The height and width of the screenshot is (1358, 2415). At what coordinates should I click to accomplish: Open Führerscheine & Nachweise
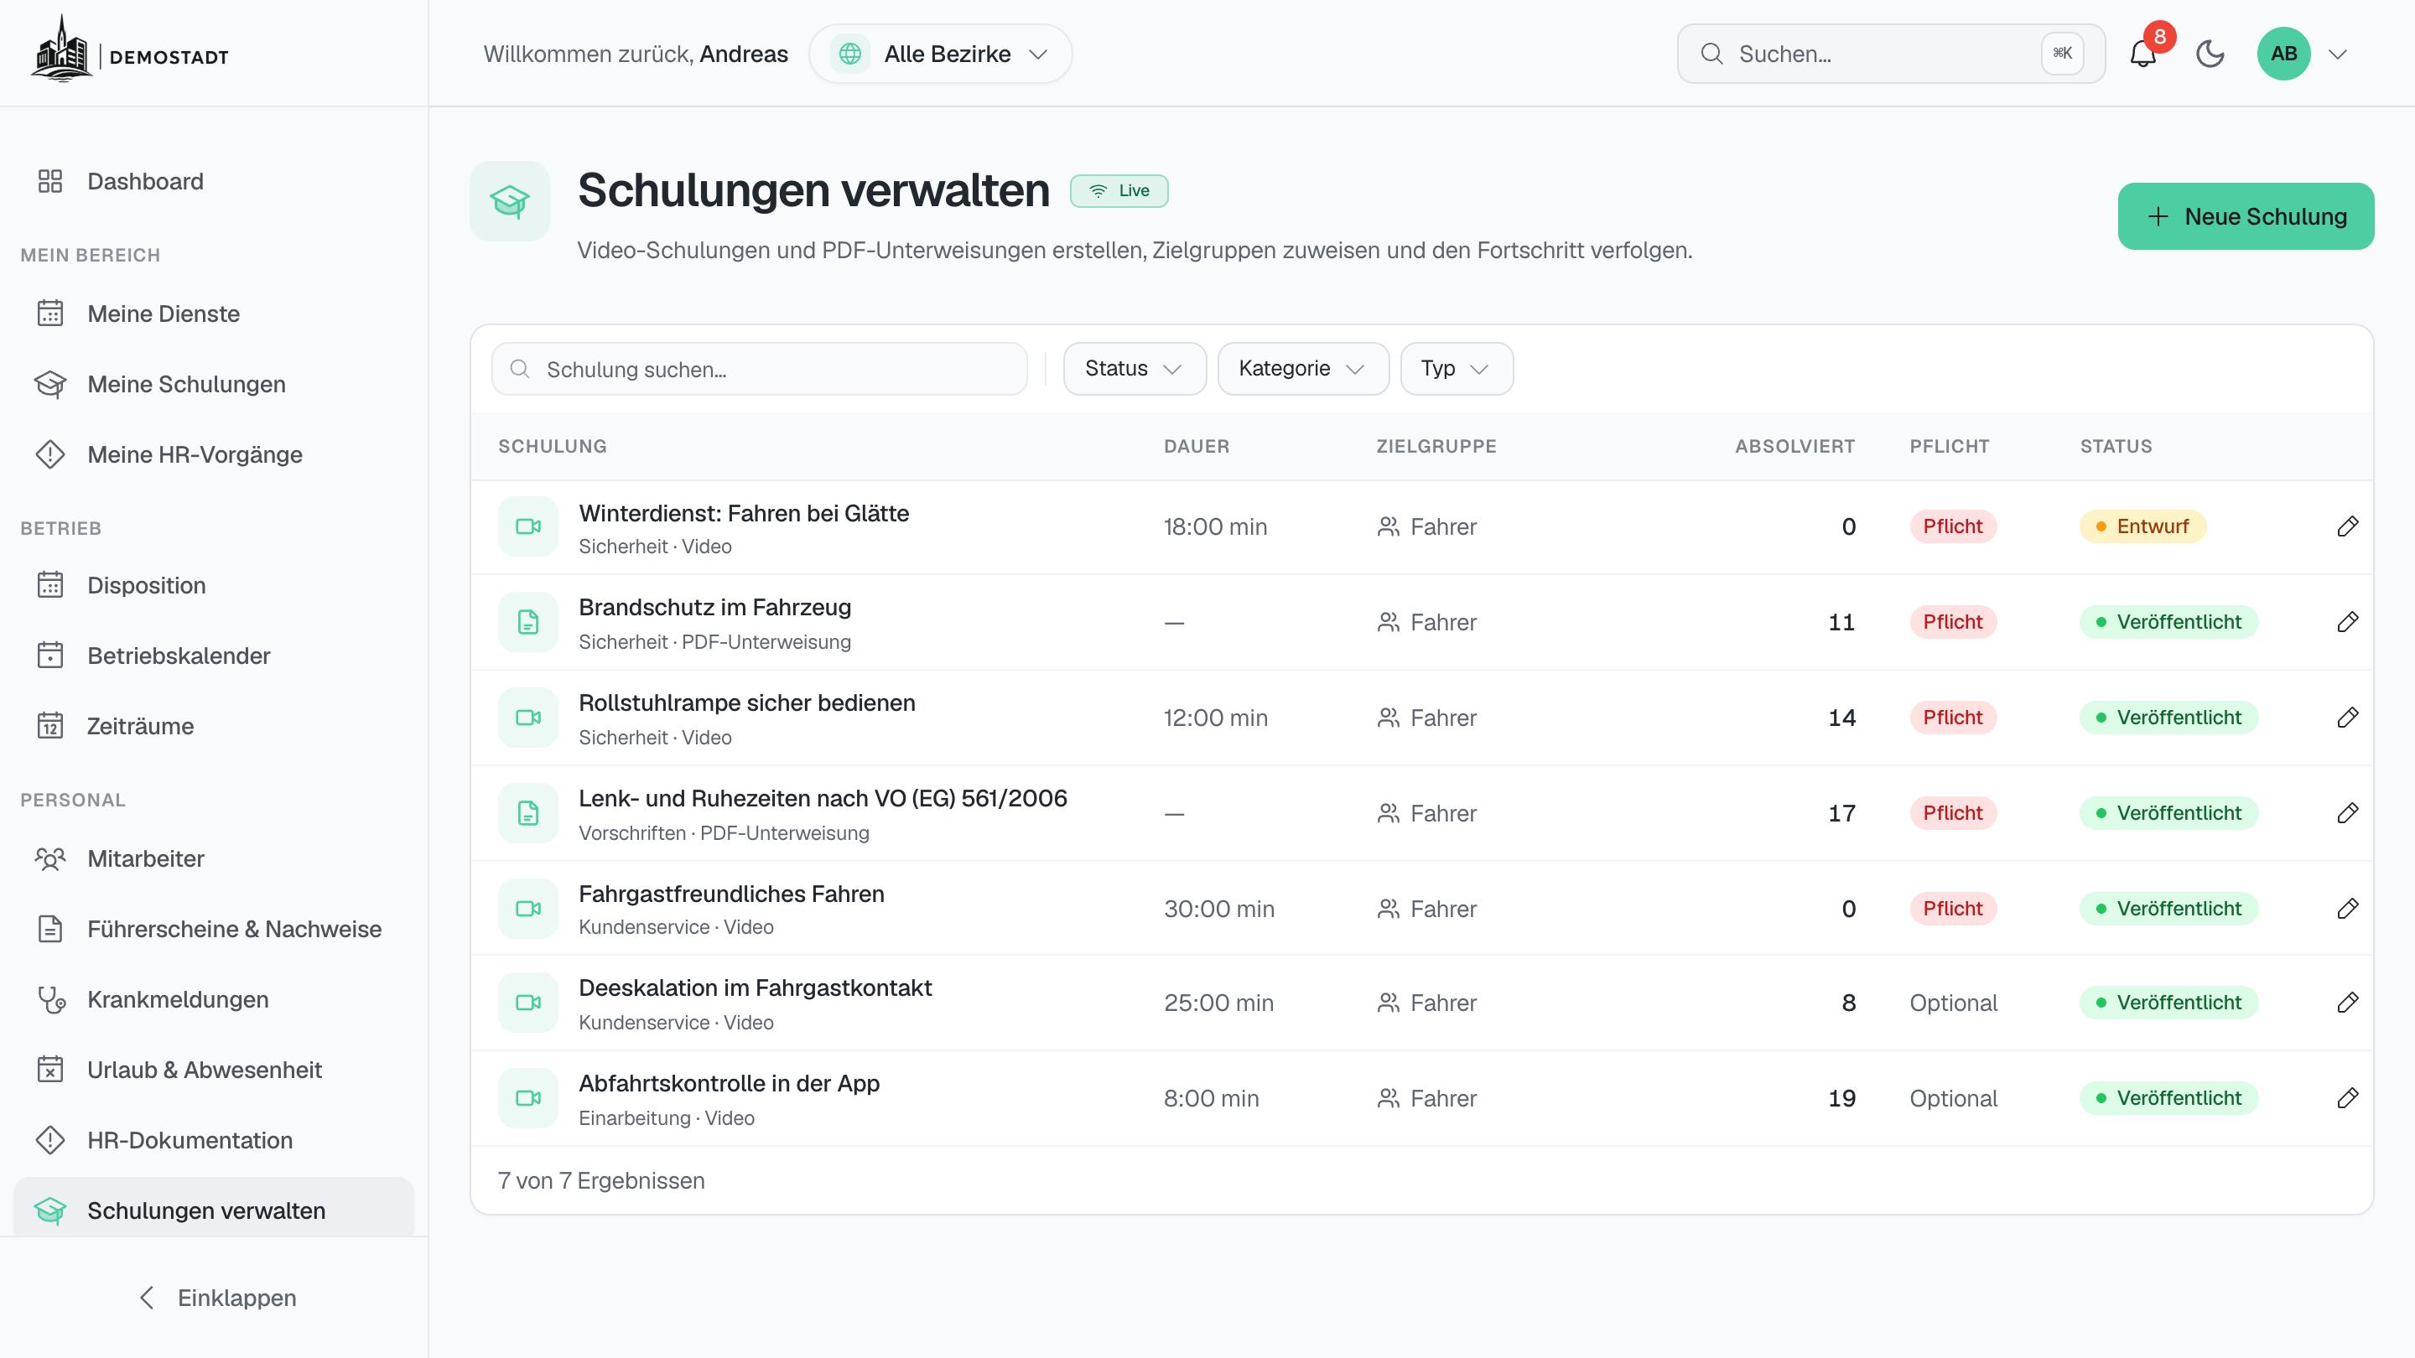[x=214, y=929]
